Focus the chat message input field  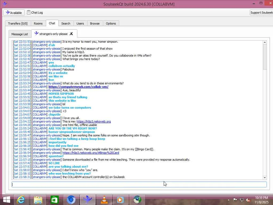139,184
